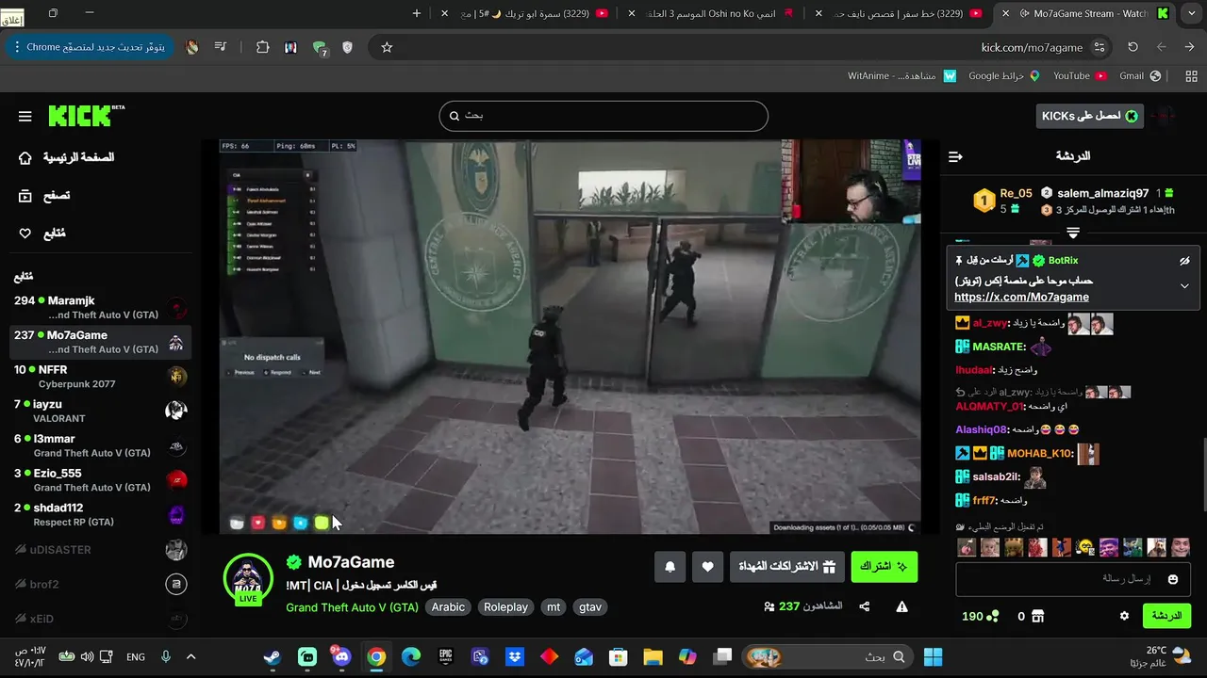
Task: Hide the pinned BotRix message
Action: (1184, 261)
